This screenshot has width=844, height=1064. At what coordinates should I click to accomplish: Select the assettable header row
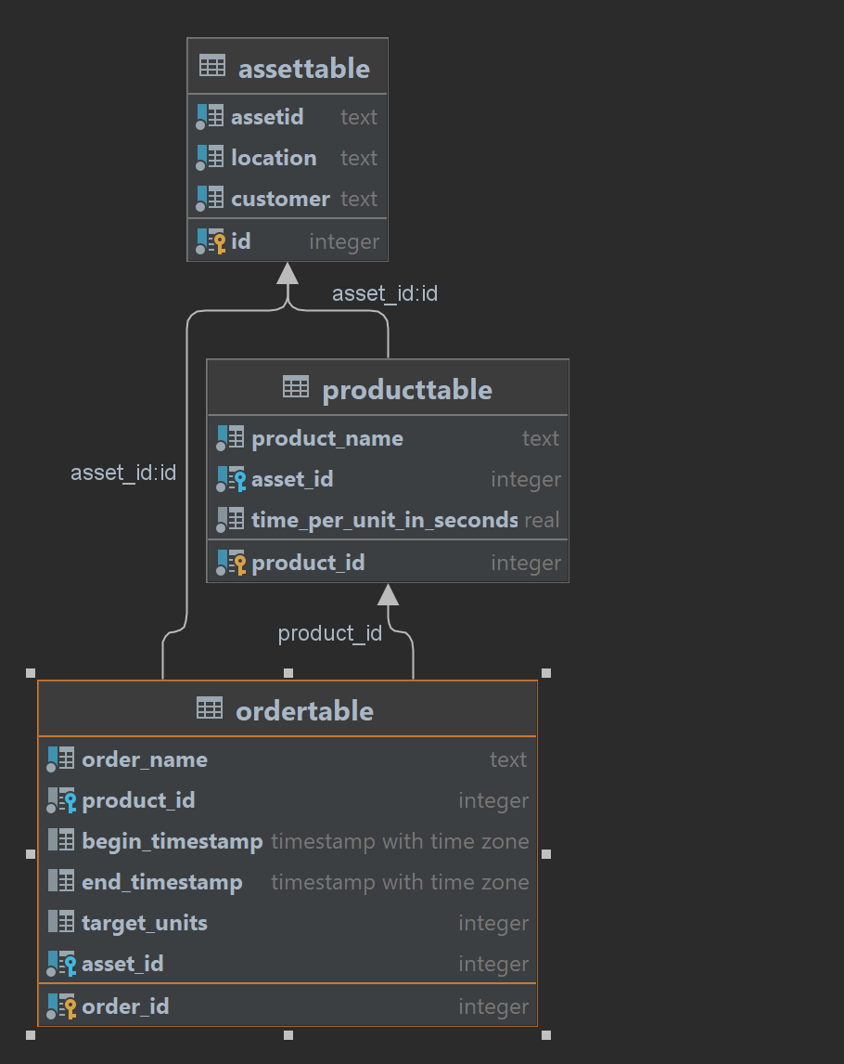click(x=288, y=66)
